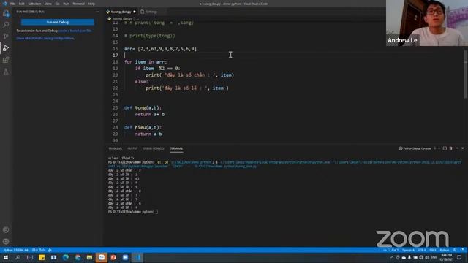Add a new terminal with plus icon
Image resolution: width=468 pixels, height=263 pixels.
point(435,148)
